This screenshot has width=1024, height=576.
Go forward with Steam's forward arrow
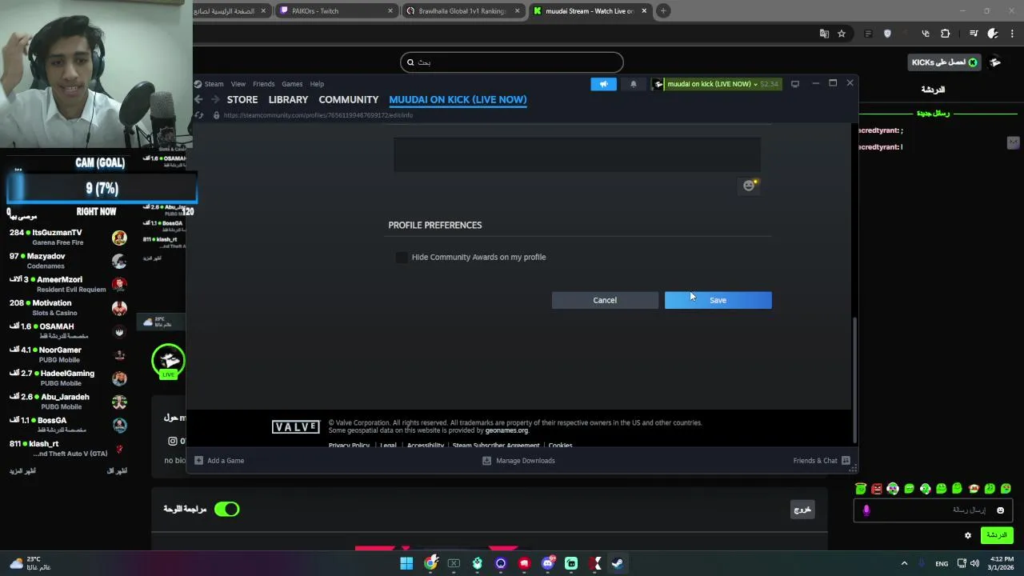pos(214,99)
